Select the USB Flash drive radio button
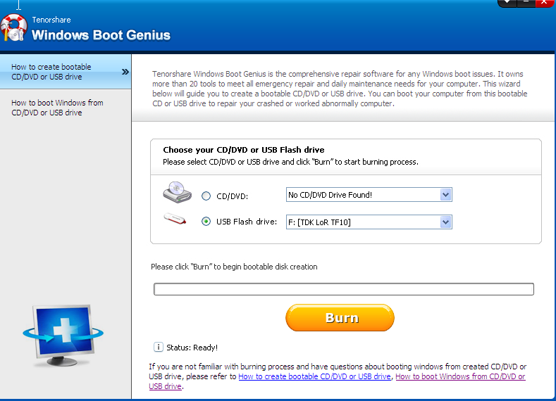The width and height of the screenshot is (556, 401). point(206,222)
